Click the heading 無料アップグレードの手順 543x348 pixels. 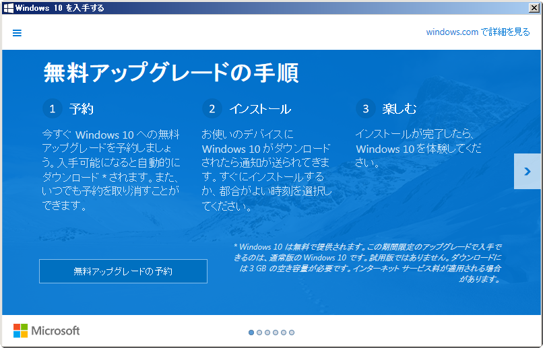pyautogui.click(x=171, y=73)
